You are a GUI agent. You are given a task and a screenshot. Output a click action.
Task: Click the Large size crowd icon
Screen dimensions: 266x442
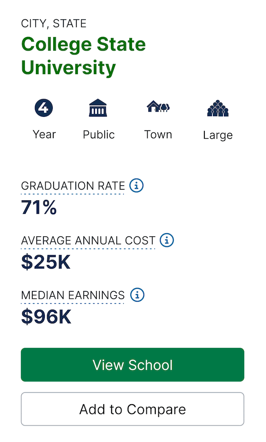pyautogui.click(x=218, y=108)
